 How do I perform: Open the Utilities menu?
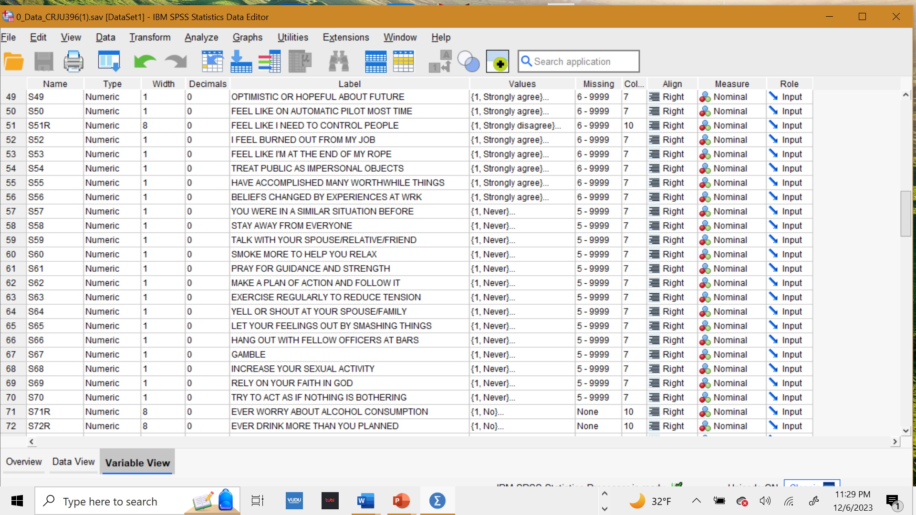(x=293, y=37)
